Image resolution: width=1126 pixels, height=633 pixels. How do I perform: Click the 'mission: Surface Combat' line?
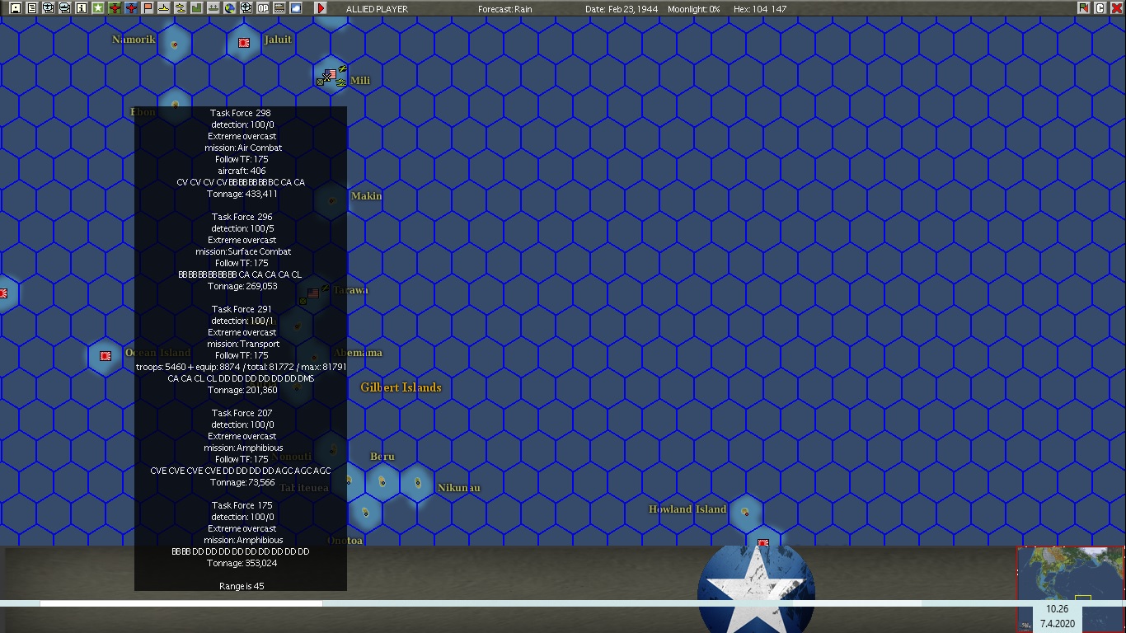tap(243, 251)
